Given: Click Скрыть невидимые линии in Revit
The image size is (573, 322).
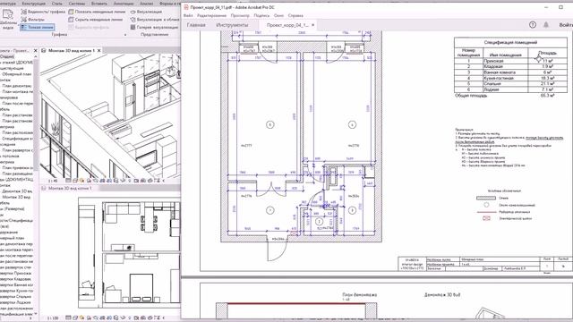Looking at the screenshot, I should click(96, 20).
